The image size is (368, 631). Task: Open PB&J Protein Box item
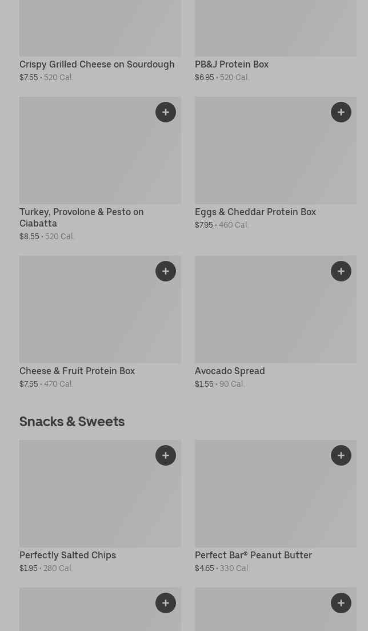(x=231, y=65)
